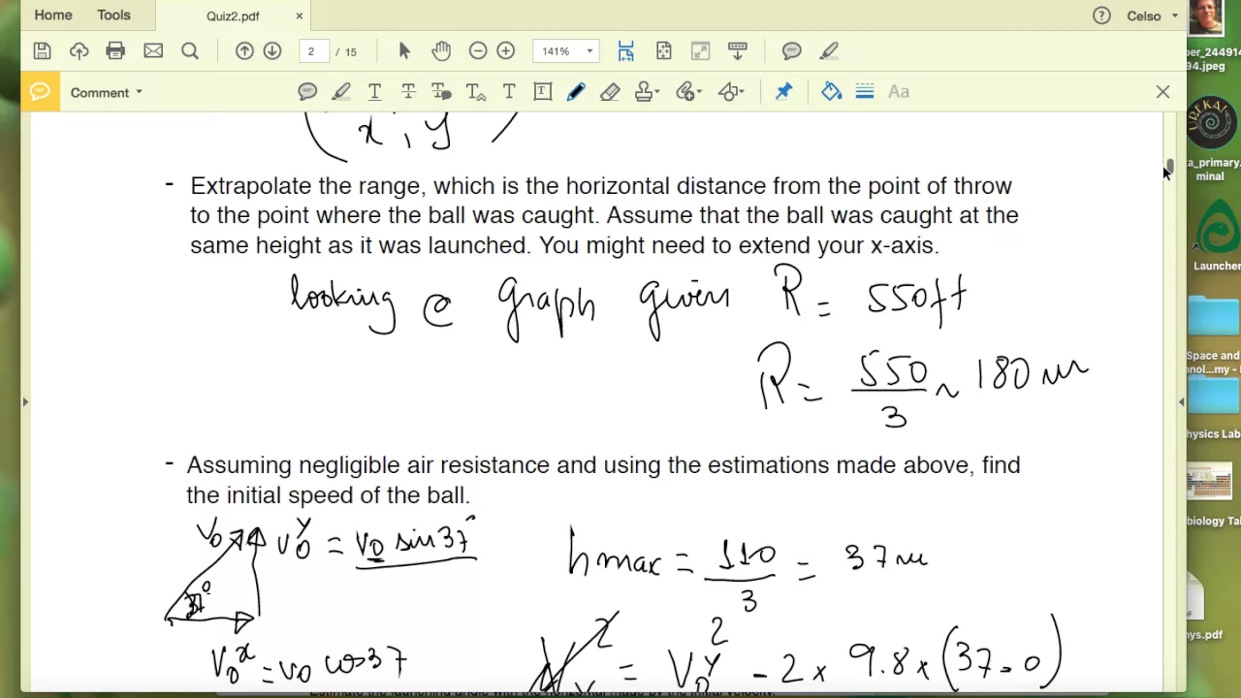The image size is (1241, 698).
Task: Click highlighter pen in top toolbar
Action: tap(829, 51)
